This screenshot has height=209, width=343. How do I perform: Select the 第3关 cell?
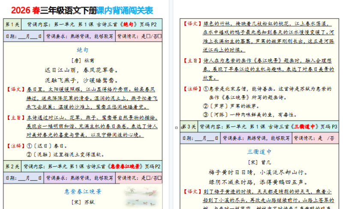tap(189, 127)
